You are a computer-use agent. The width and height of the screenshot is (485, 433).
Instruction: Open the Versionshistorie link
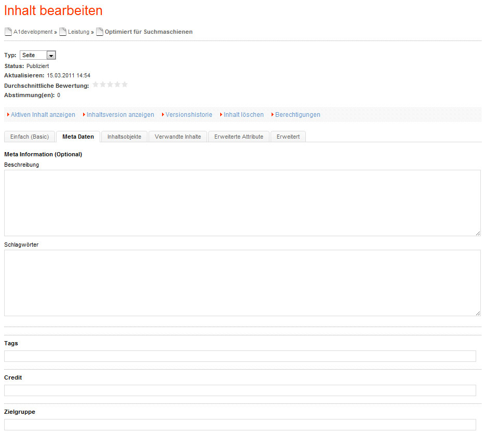(x=188, y=115)
